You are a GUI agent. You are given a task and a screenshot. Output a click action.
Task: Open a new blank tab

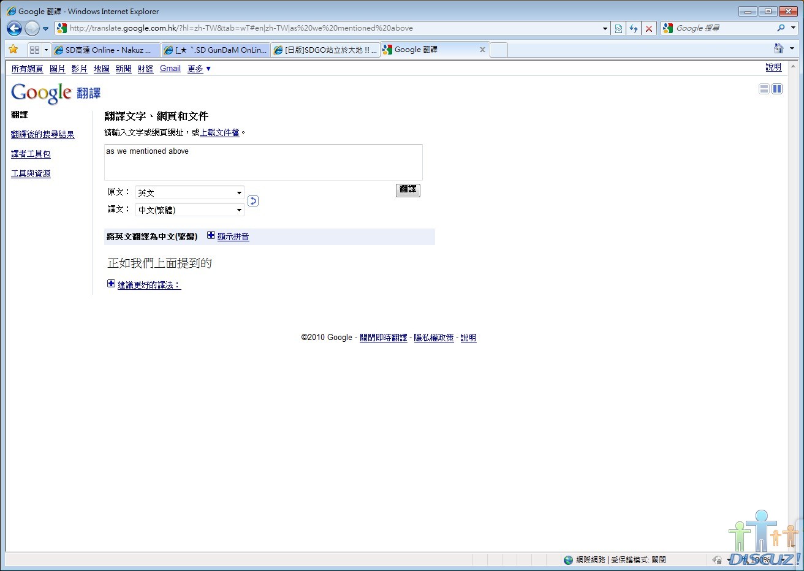tap(499, 50)
